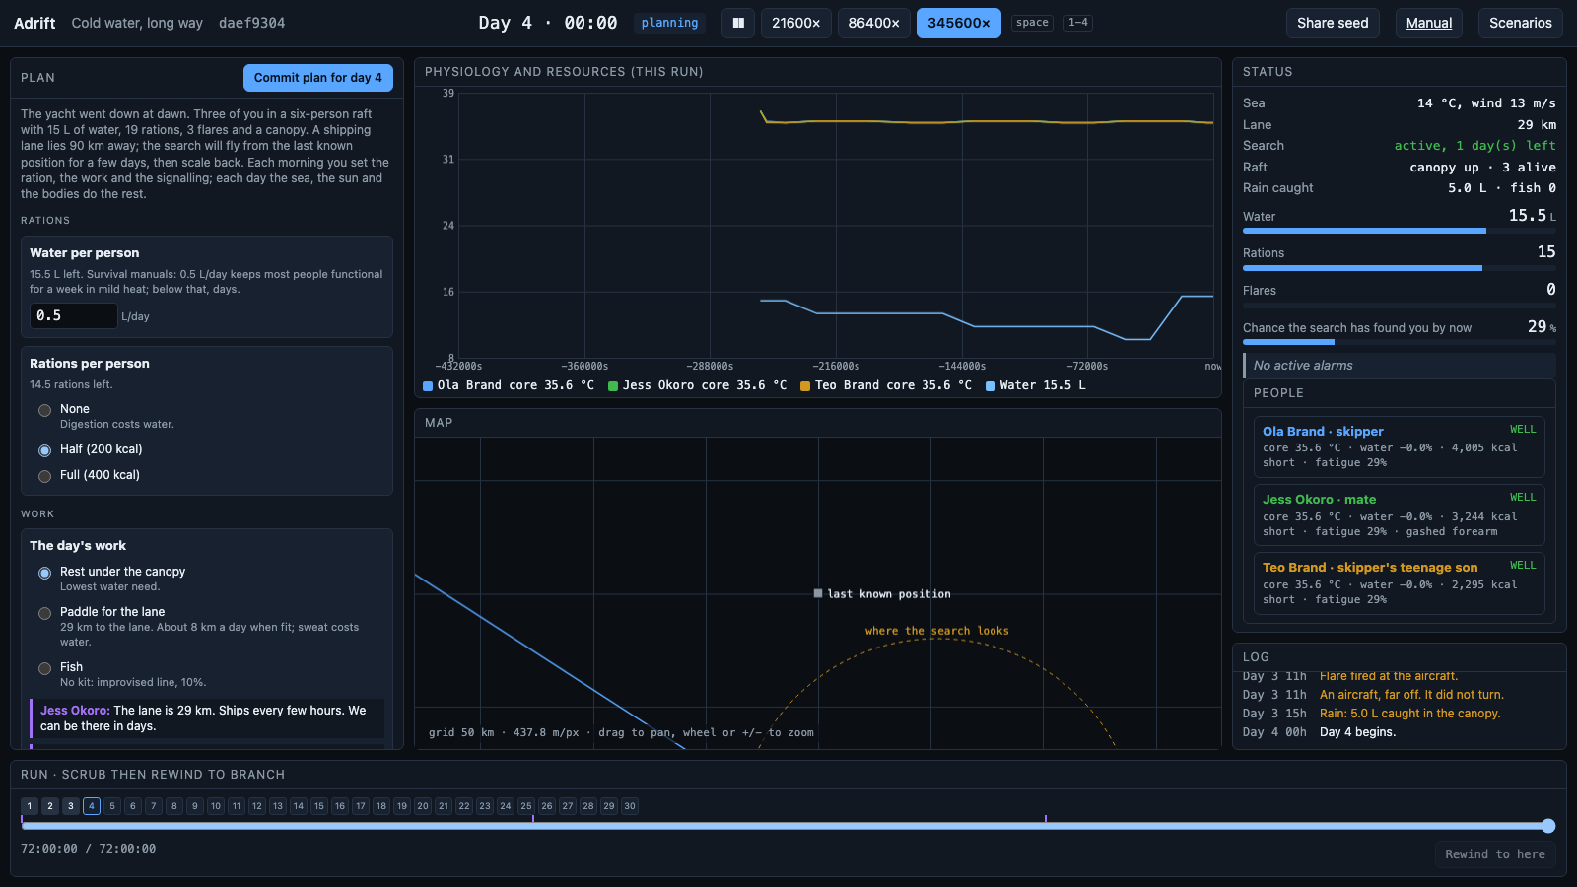Click the Share seed button
This screenshot has width=1577, height=887.
point(1333,23)
